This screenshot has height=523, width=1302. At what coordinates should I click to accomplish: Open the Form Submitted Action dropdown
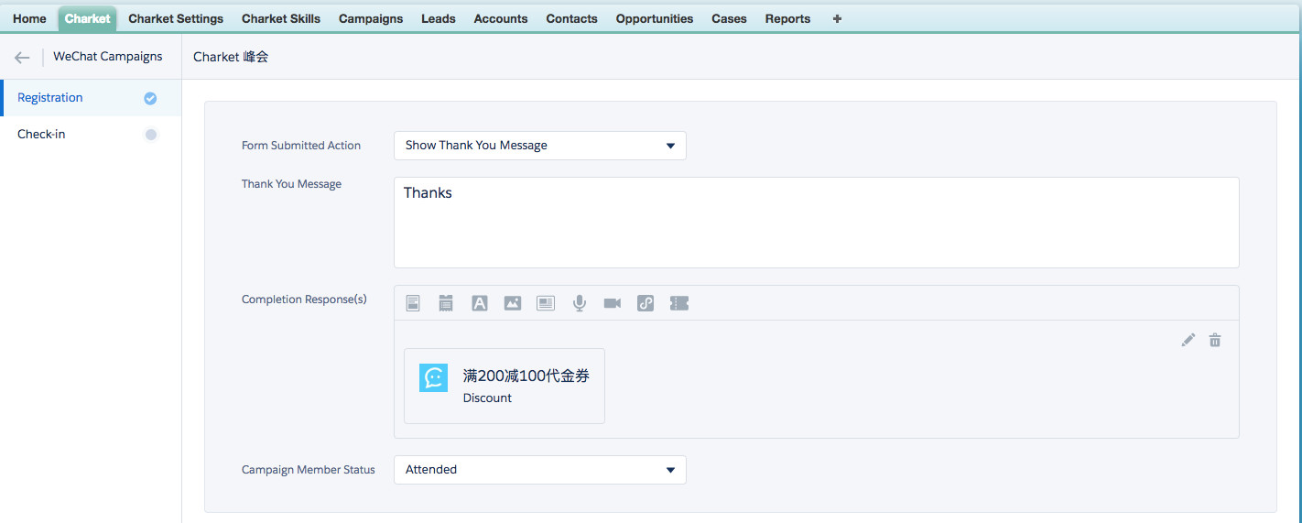(539, 146)
